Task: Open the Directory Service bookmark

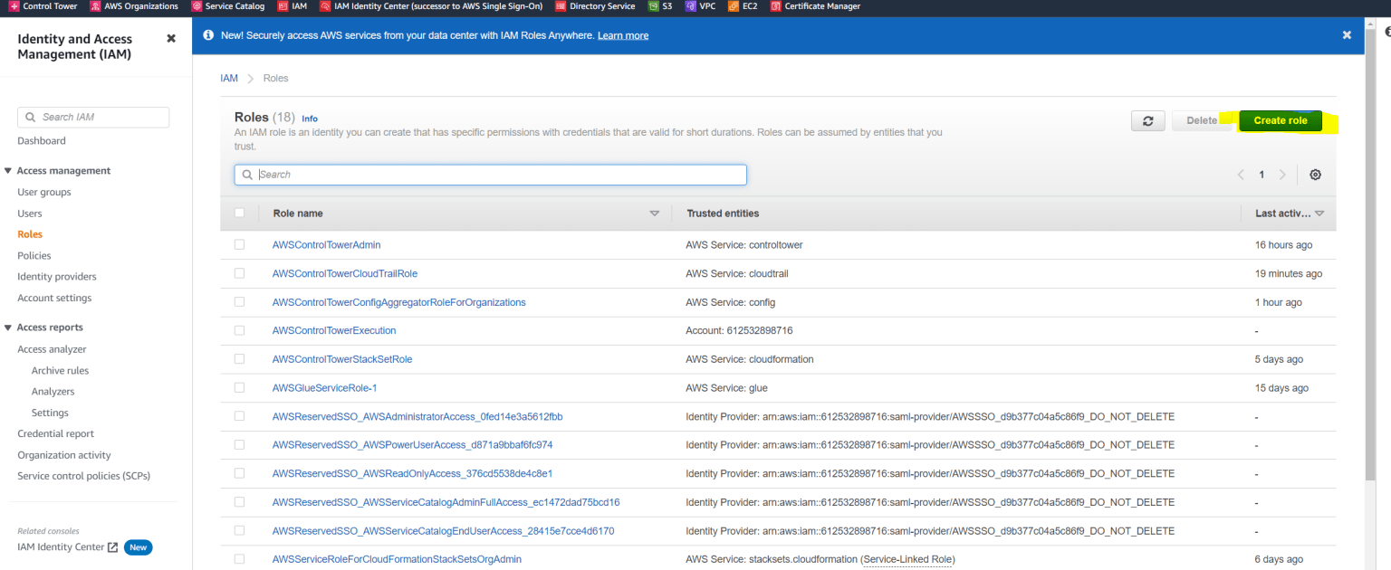Action: pyautogui.click(x=595, y=6)
